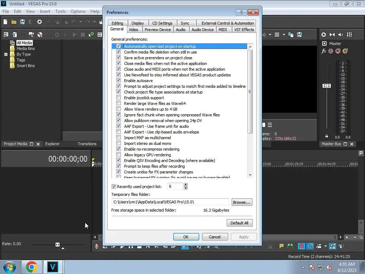Enable joystick support checkbox

pos(118,97)
